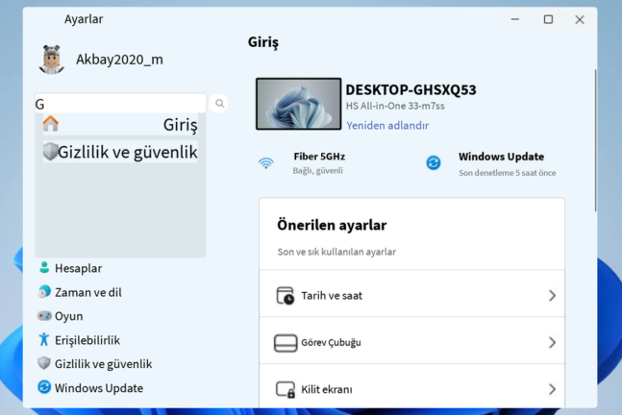Open Windows Update in the sidebar
This screenshot has width=622, height=415.
[99, 388]
